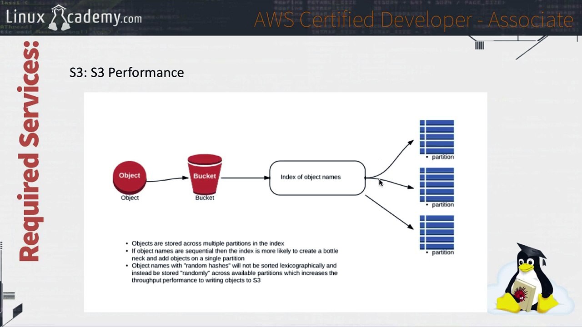The height and width of the screenshot is (327, 582).
Task: Click the top 'partition' label
Action: pos(442,157)
